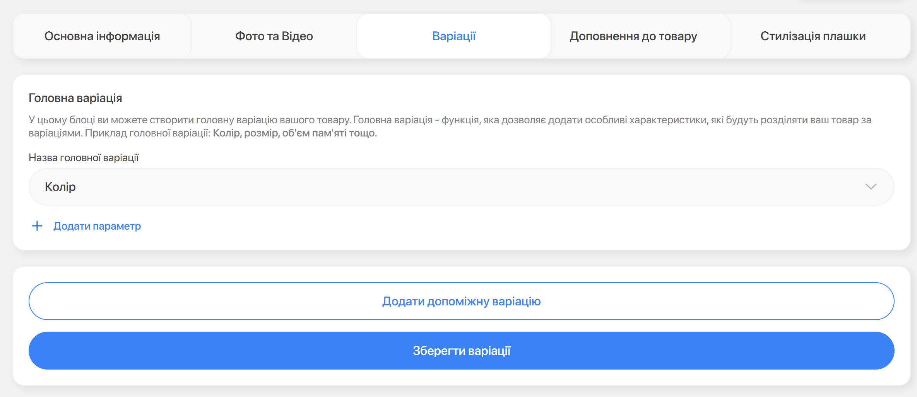The image size is (917, 397).
Task: Click the selected value Колір in the combo box
Action: pos(60,187)
